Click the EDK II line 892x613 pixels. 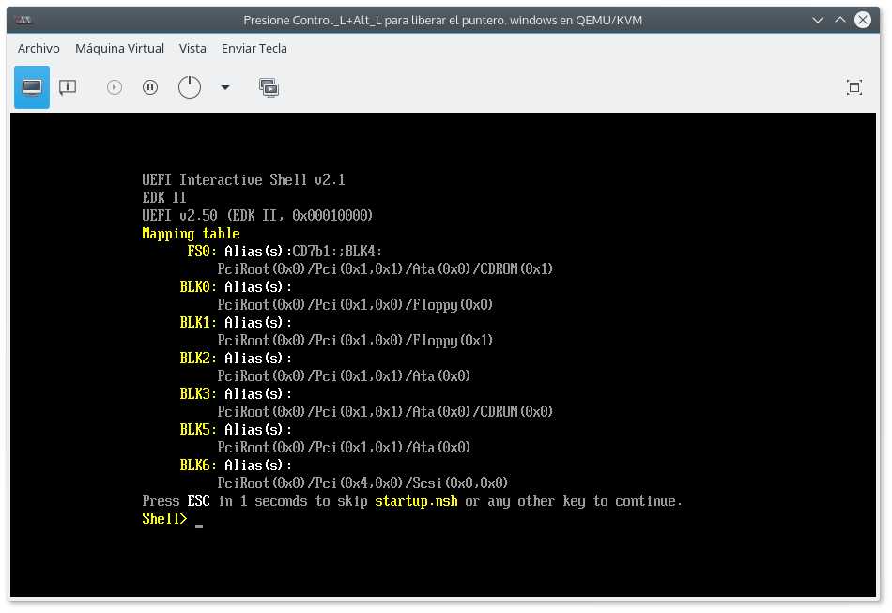(x=163, y=197)
